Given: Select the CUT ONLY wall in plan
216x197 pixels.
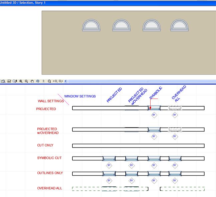Looking at the screenshot, I should pos(138,146).
